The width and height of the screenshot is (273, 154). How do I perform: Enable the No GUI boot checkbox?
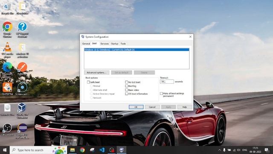[126, 82]
